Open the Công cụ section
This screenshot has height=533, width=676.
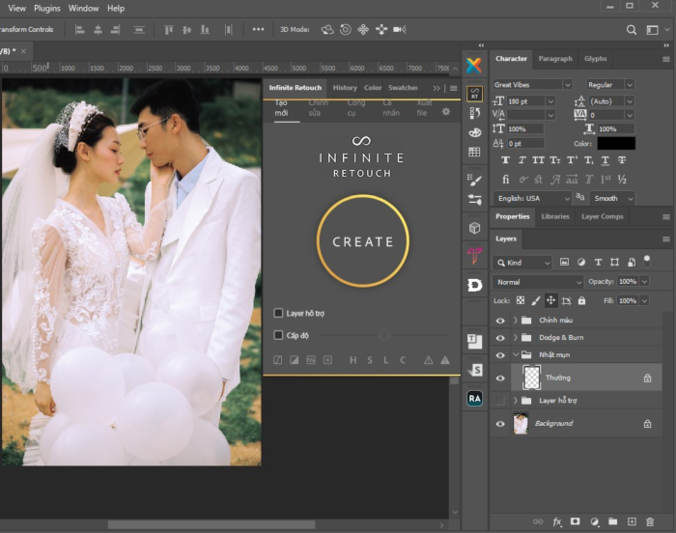coord(356,108)
